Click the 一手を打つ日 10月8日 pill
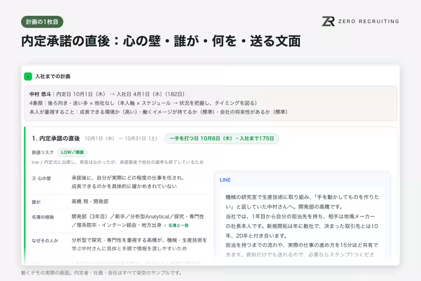 (222, 138)
